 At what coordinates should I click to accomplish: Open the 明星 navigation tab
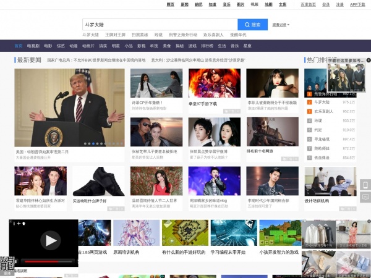pos(116,46)
